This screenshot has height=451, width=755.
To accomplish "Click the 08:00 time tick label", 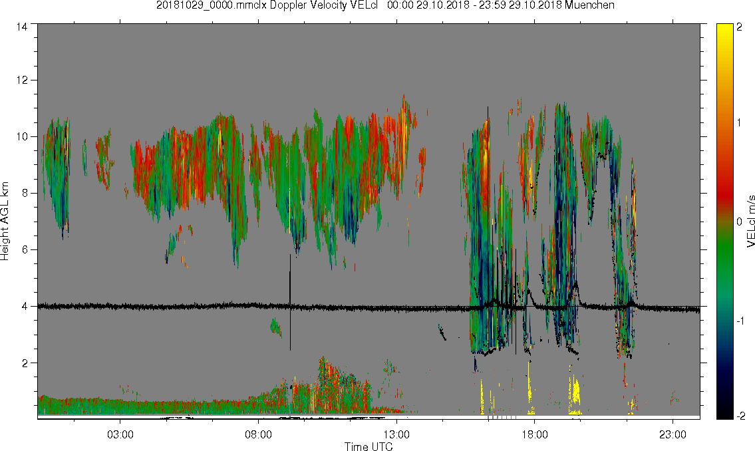I will (x=258, y=435).
